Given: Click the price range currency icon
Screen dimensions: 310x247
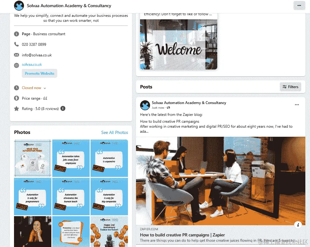Looking at the screenshot, I should pos(16,98).
